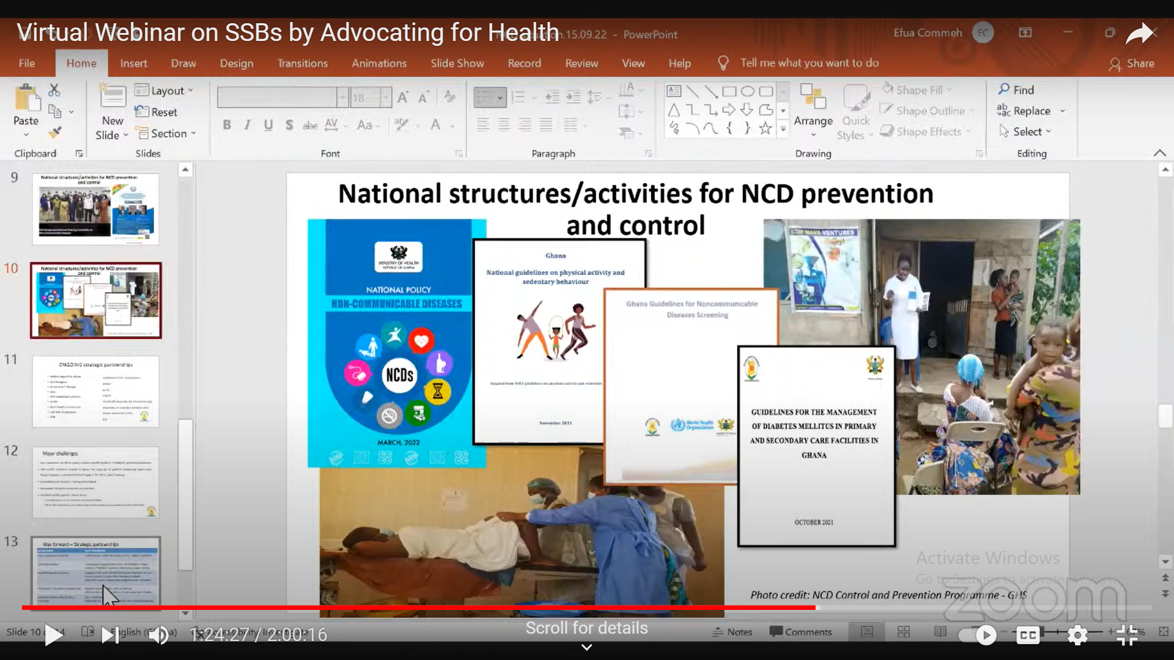Click the Decrease List Level icon

tap(553, 97)
